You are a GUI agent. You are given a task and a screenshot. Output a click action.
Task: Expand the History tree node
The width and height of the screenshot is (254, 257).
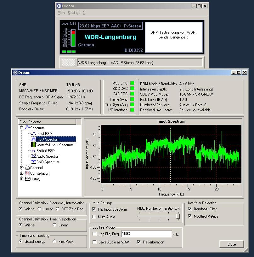21,179
